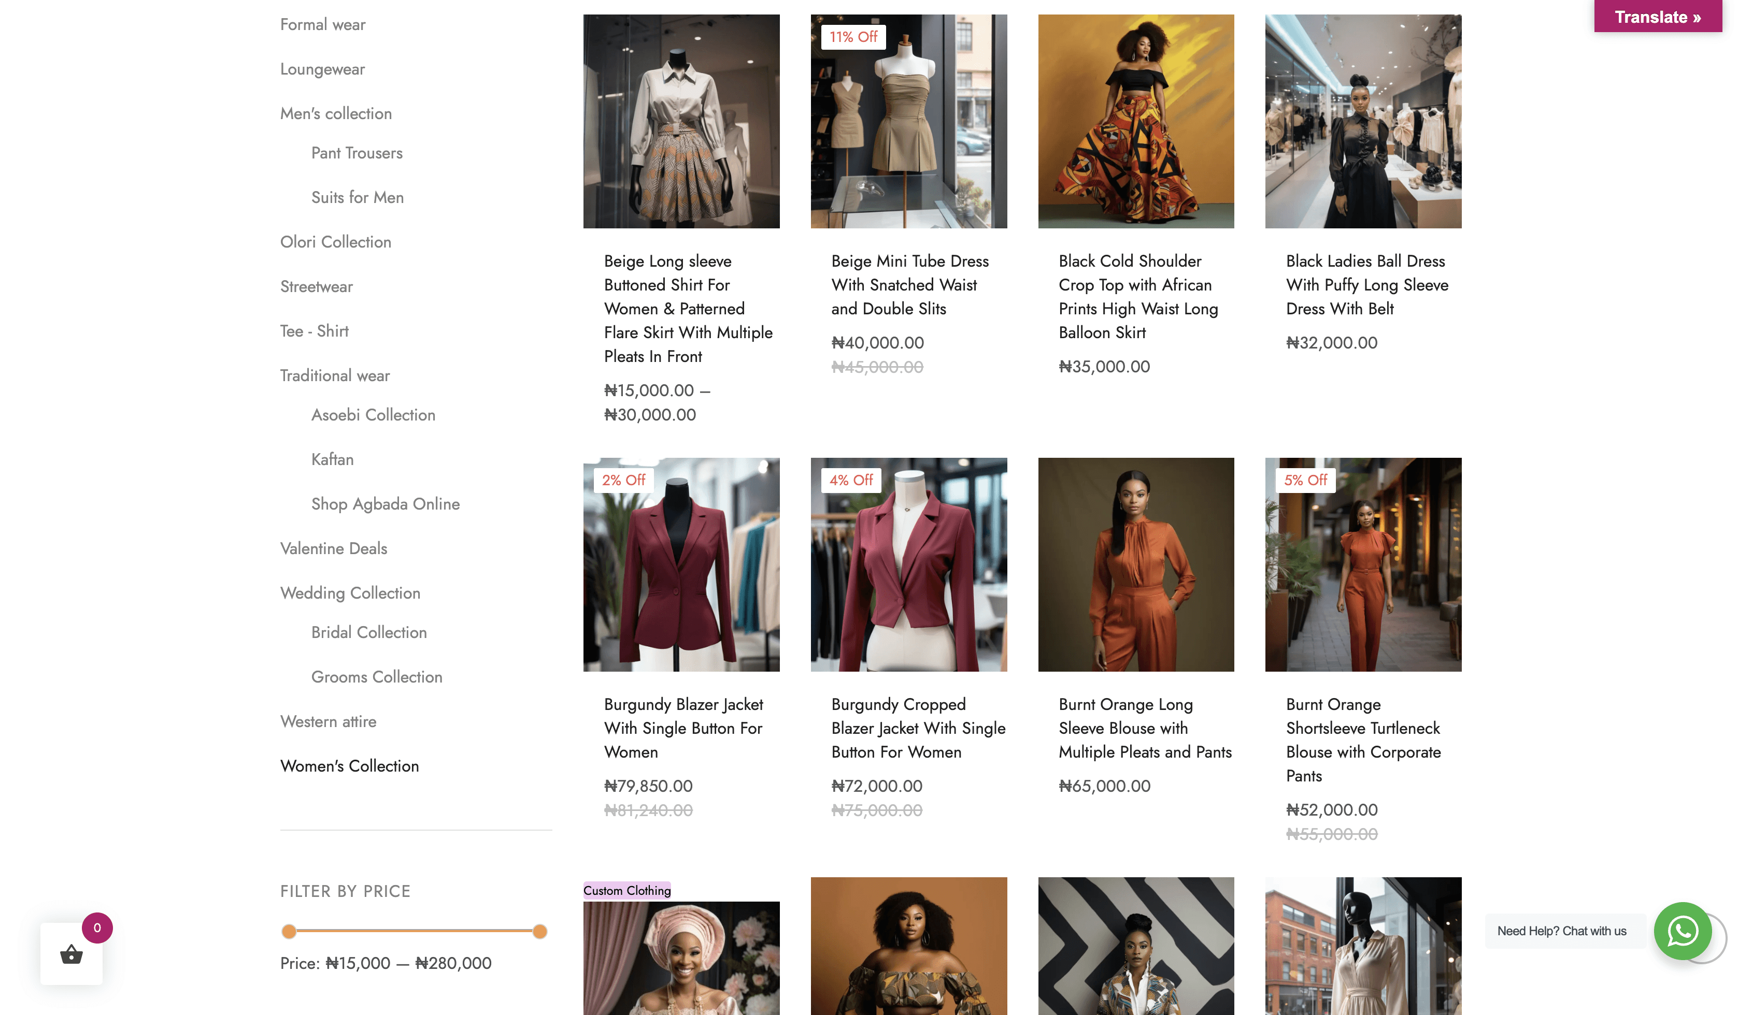1738x1015 pixels.
Task: Click the maximum price slider handle
Action: [x=540, y=932]
